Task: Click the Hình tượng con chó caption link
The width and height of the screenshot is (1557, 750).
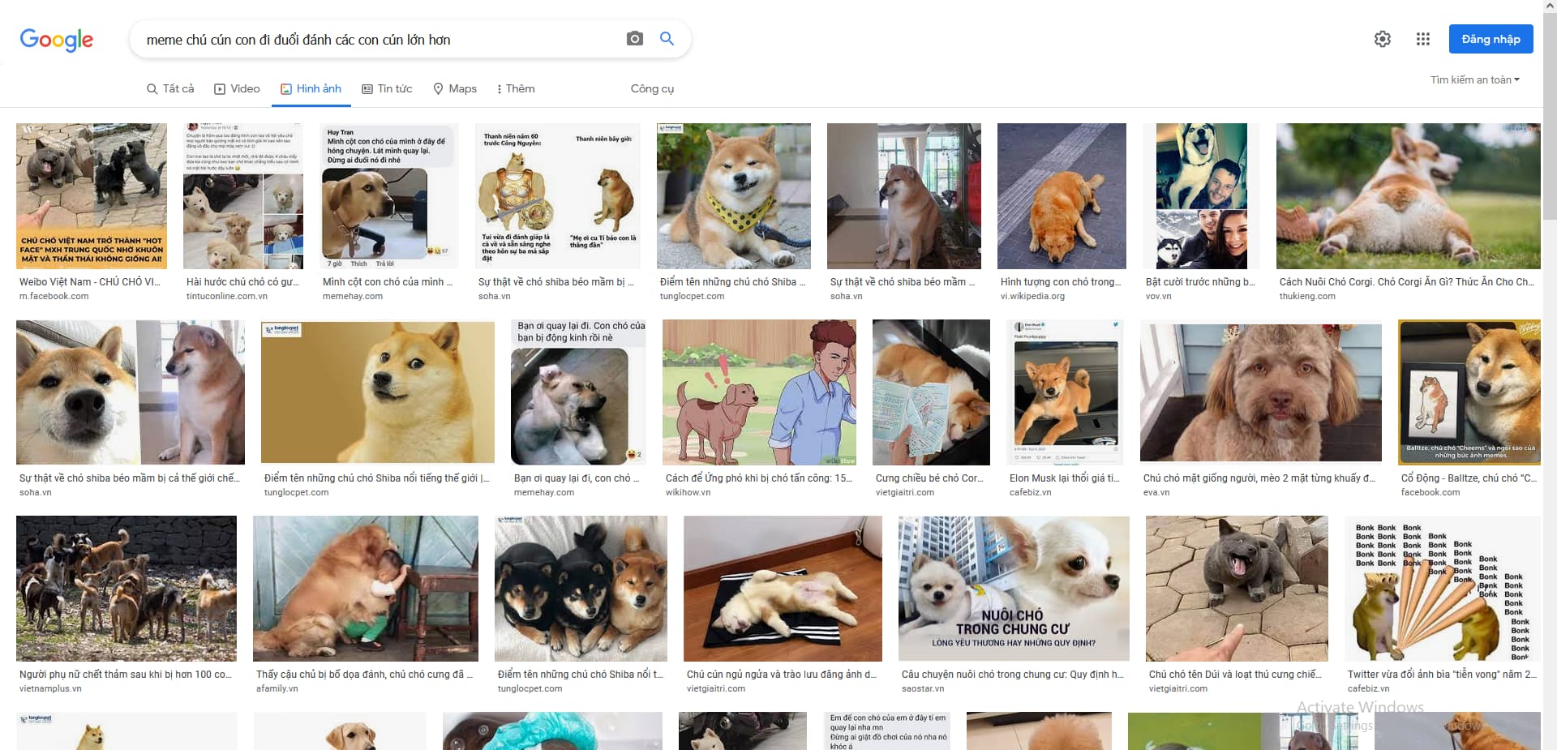Action: (x=1061, y=282)
